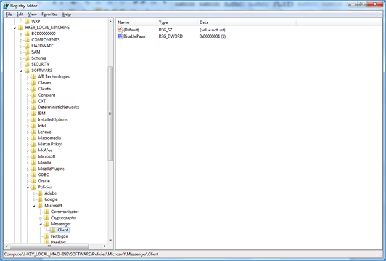Click the HKEY_LOCAL_MACHINE folder icon

[20, 28]
